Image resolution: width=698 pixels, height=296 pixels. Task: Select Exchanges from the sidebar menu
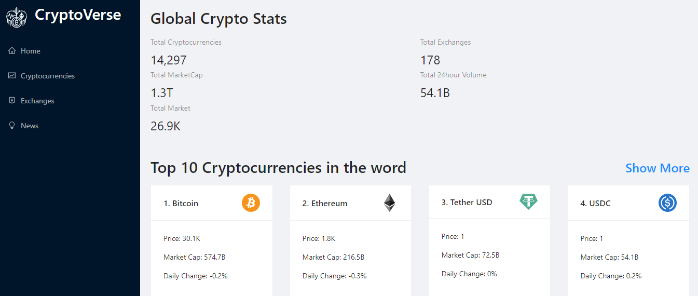tap(37, 101)
